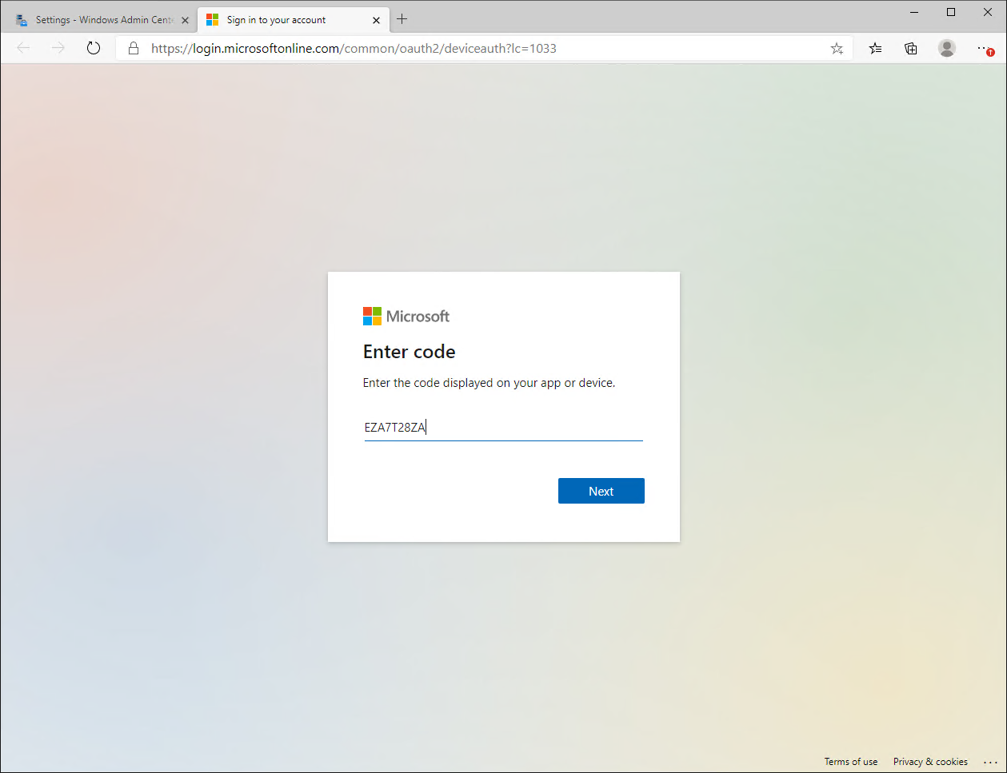Open the Collections panel
This screenshot has height=773, width=1007.
(x=911, y=49)
